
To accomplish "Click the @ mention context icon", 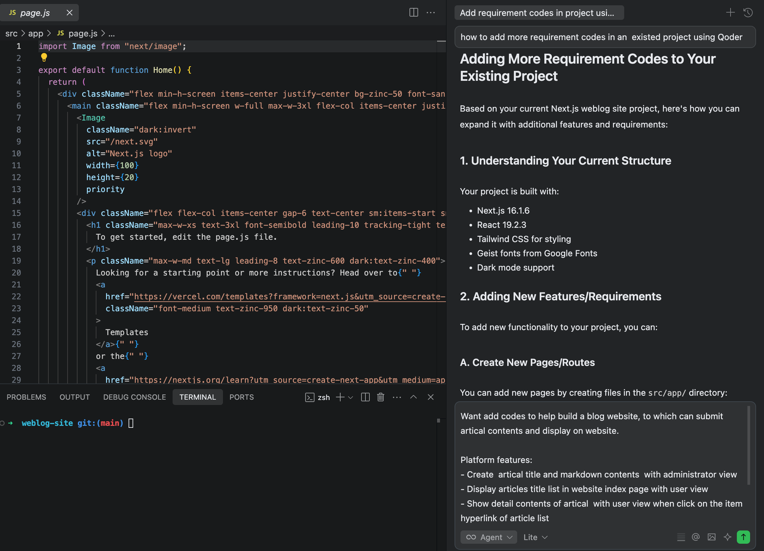I will tap(696, 537).
